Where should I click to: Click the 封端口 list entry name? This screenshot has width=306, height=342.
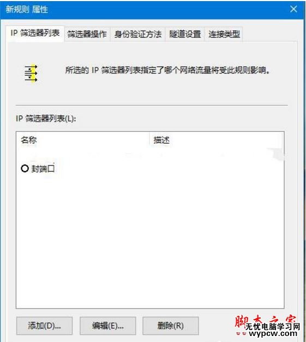point(43,169)
